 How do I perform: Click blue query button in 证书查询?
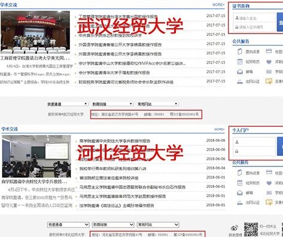click(x=280, y=22)
